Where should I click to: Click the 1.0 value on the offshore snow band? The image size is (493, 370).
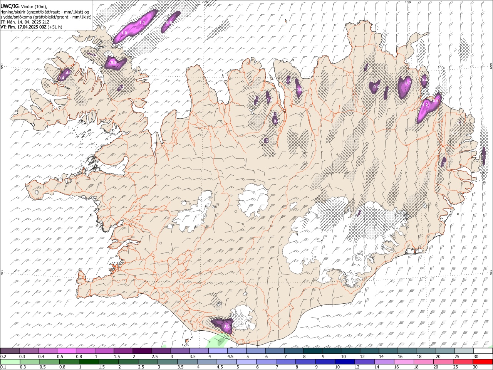click(x=124, y=33)
